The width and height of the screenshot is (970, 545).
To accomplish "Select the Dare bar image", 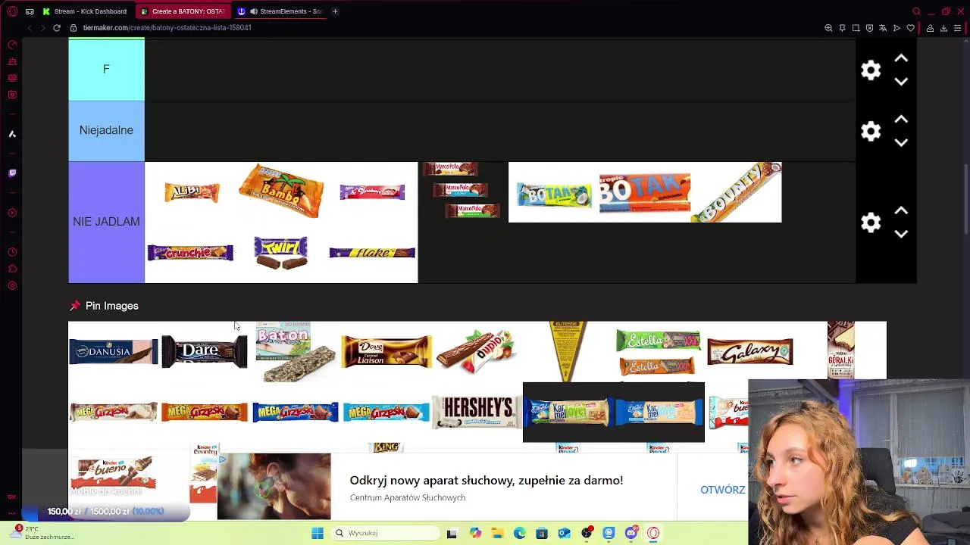I will 205,352.
